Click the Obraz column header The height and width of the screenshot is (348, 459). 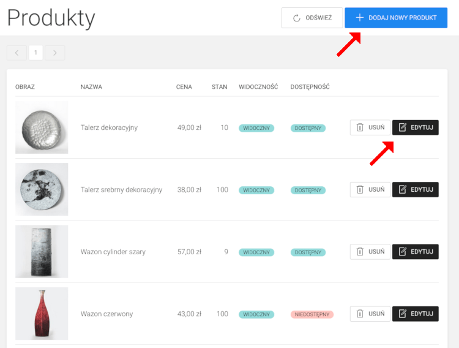(x=25, y=87)
